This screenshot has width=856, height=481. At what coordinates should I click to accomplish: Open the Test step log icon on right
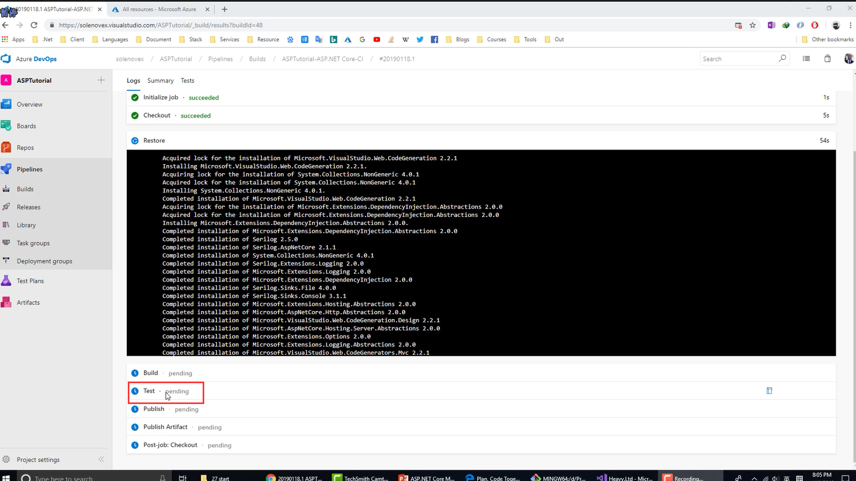tap(769, 391)
